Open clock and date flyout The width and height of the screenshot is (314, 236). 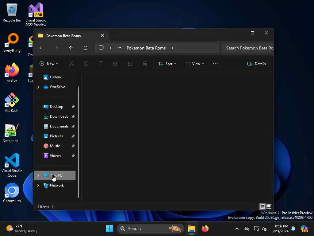tap(280, 229)
